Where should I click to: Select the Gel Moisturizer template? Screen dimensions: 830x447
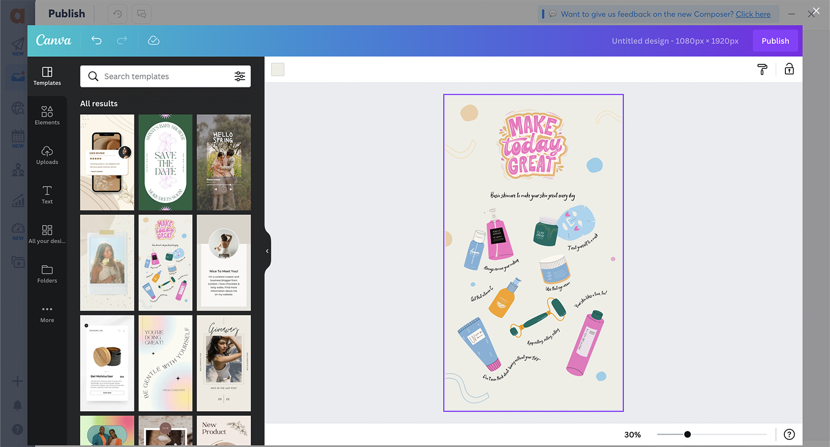coord(107,363)
